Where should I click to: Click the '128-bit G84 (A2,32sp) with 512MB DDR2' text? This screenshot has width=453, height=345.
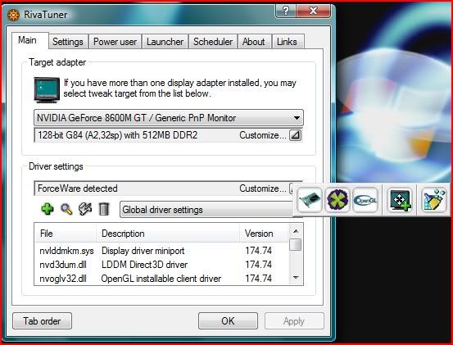point(118,135)
